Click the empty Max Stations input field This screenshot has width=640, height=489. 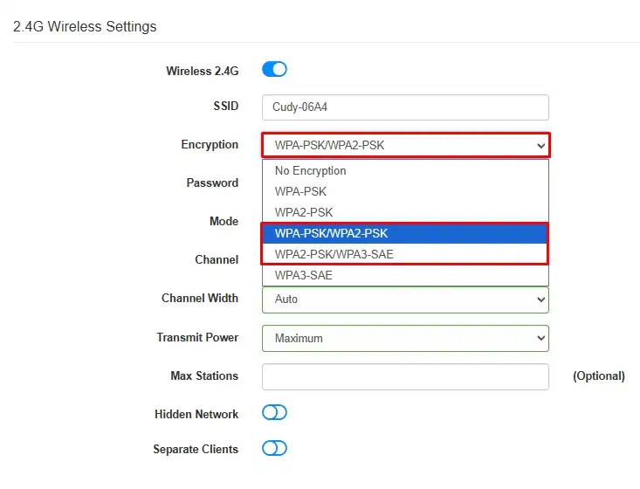[x=405, y=376]
